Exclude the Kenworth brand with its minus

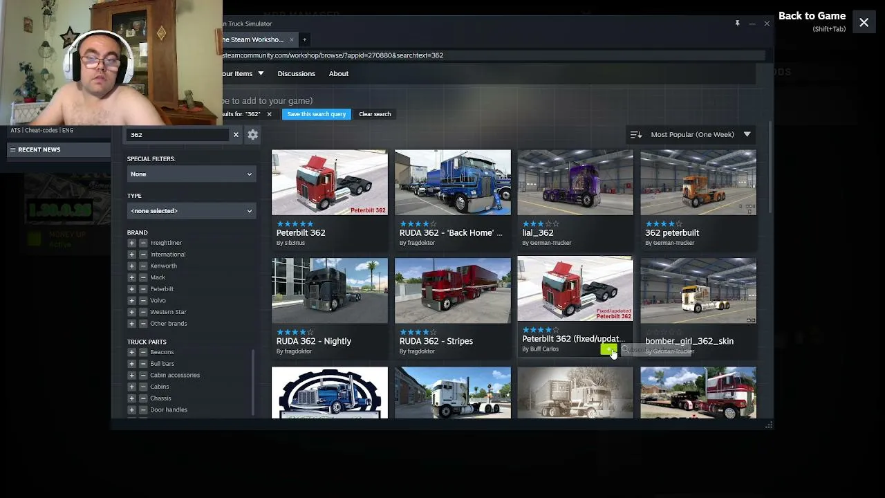tap(143, 266)
